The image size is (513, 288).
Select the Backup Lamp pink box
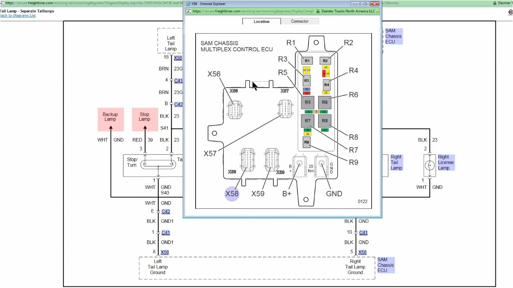coord(110,119)
